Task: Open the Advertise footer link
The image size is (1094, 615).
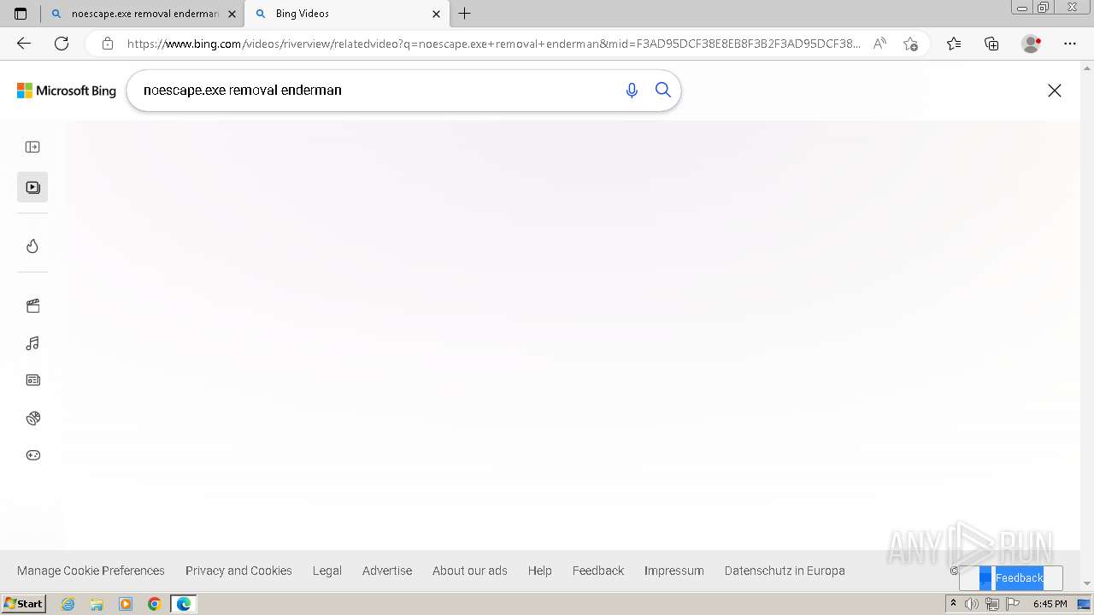Action: pos(387,571)
